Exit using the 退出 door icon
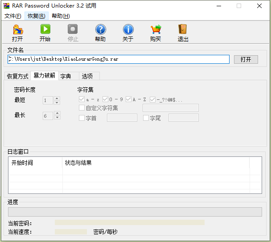The image size is (271, 242). 183,29
